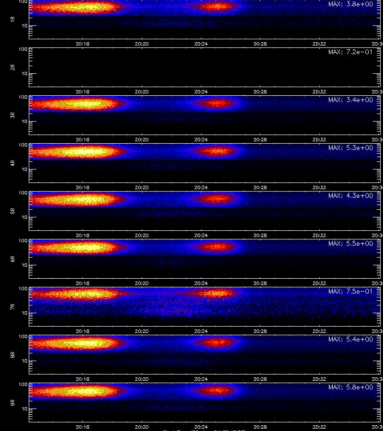Click the MAX: 5.4e+00 label in panel 8R
The image size is (383, 431).
350,339
